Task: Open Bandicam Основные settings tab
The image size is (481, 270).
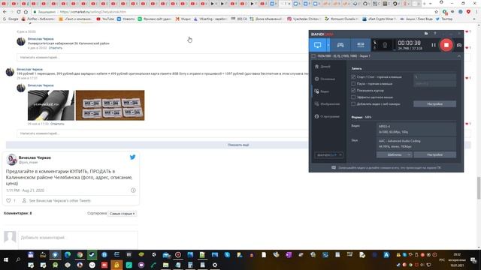Action: [x=325, y=79]
